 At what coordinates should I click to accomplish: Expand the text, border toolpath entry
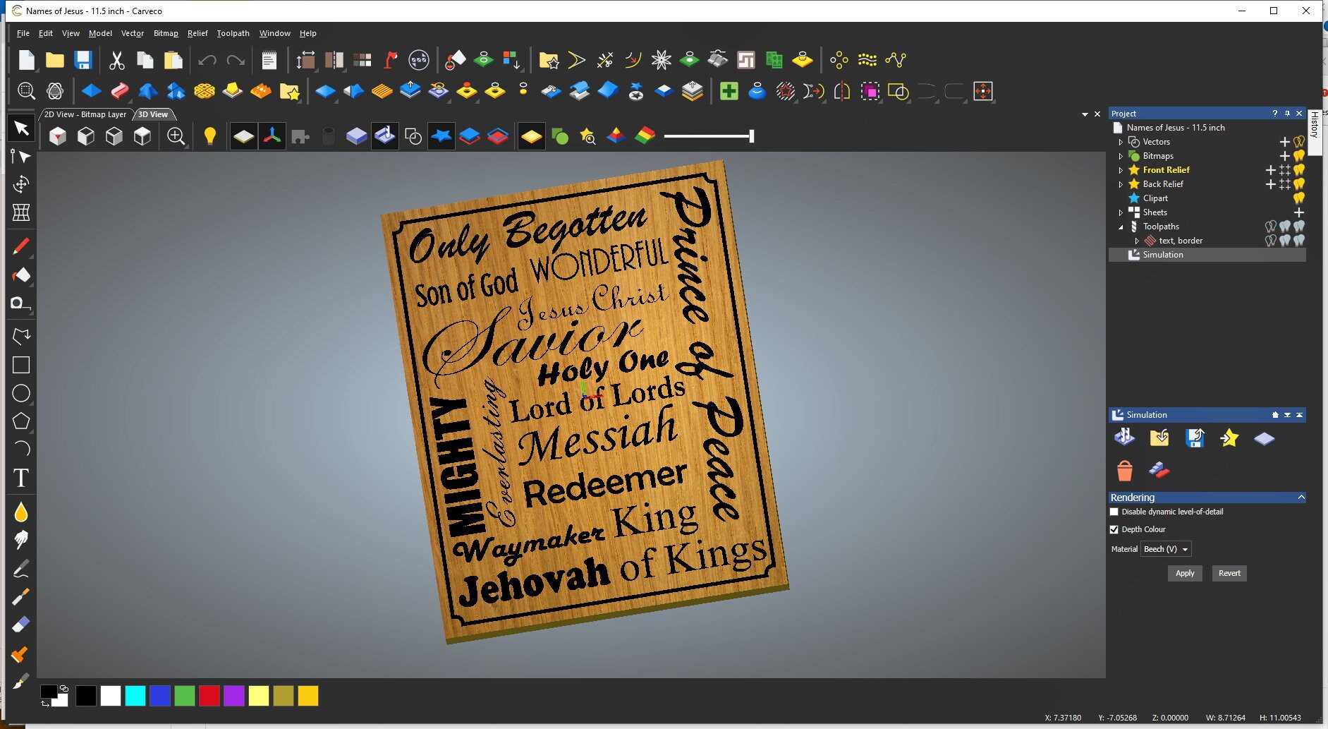[x=1136, y=241]
